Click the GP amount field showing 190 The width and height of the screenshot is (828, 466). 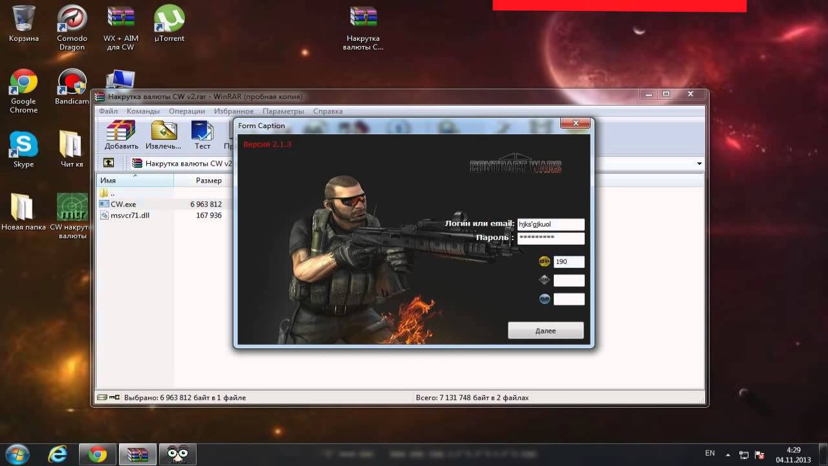[569, 261]
